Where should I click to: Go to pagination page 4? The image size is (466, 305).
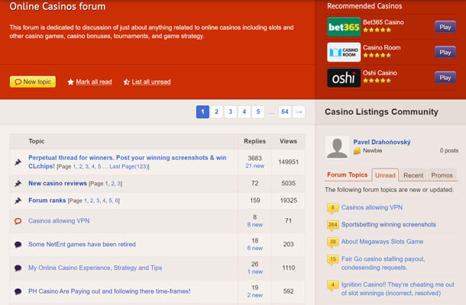[x=244, y=112]
